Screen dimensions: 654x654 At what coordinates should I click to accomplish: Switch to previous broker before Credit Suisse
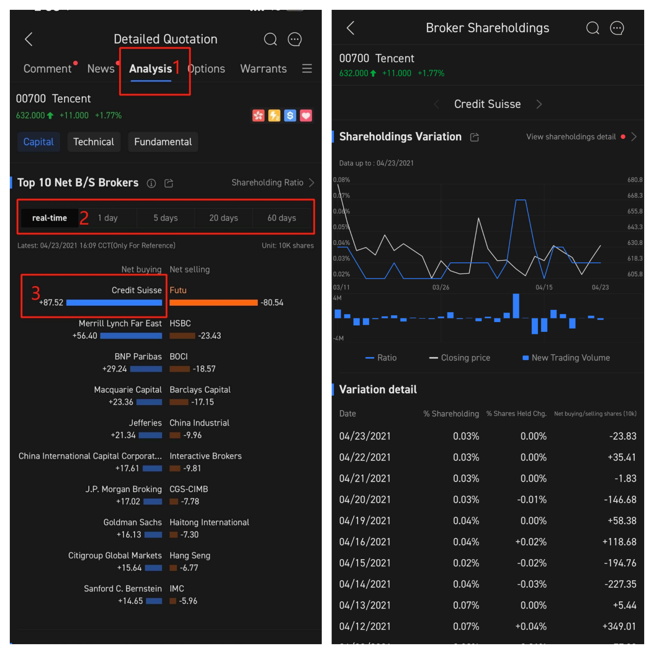click(x=437, y=104)
